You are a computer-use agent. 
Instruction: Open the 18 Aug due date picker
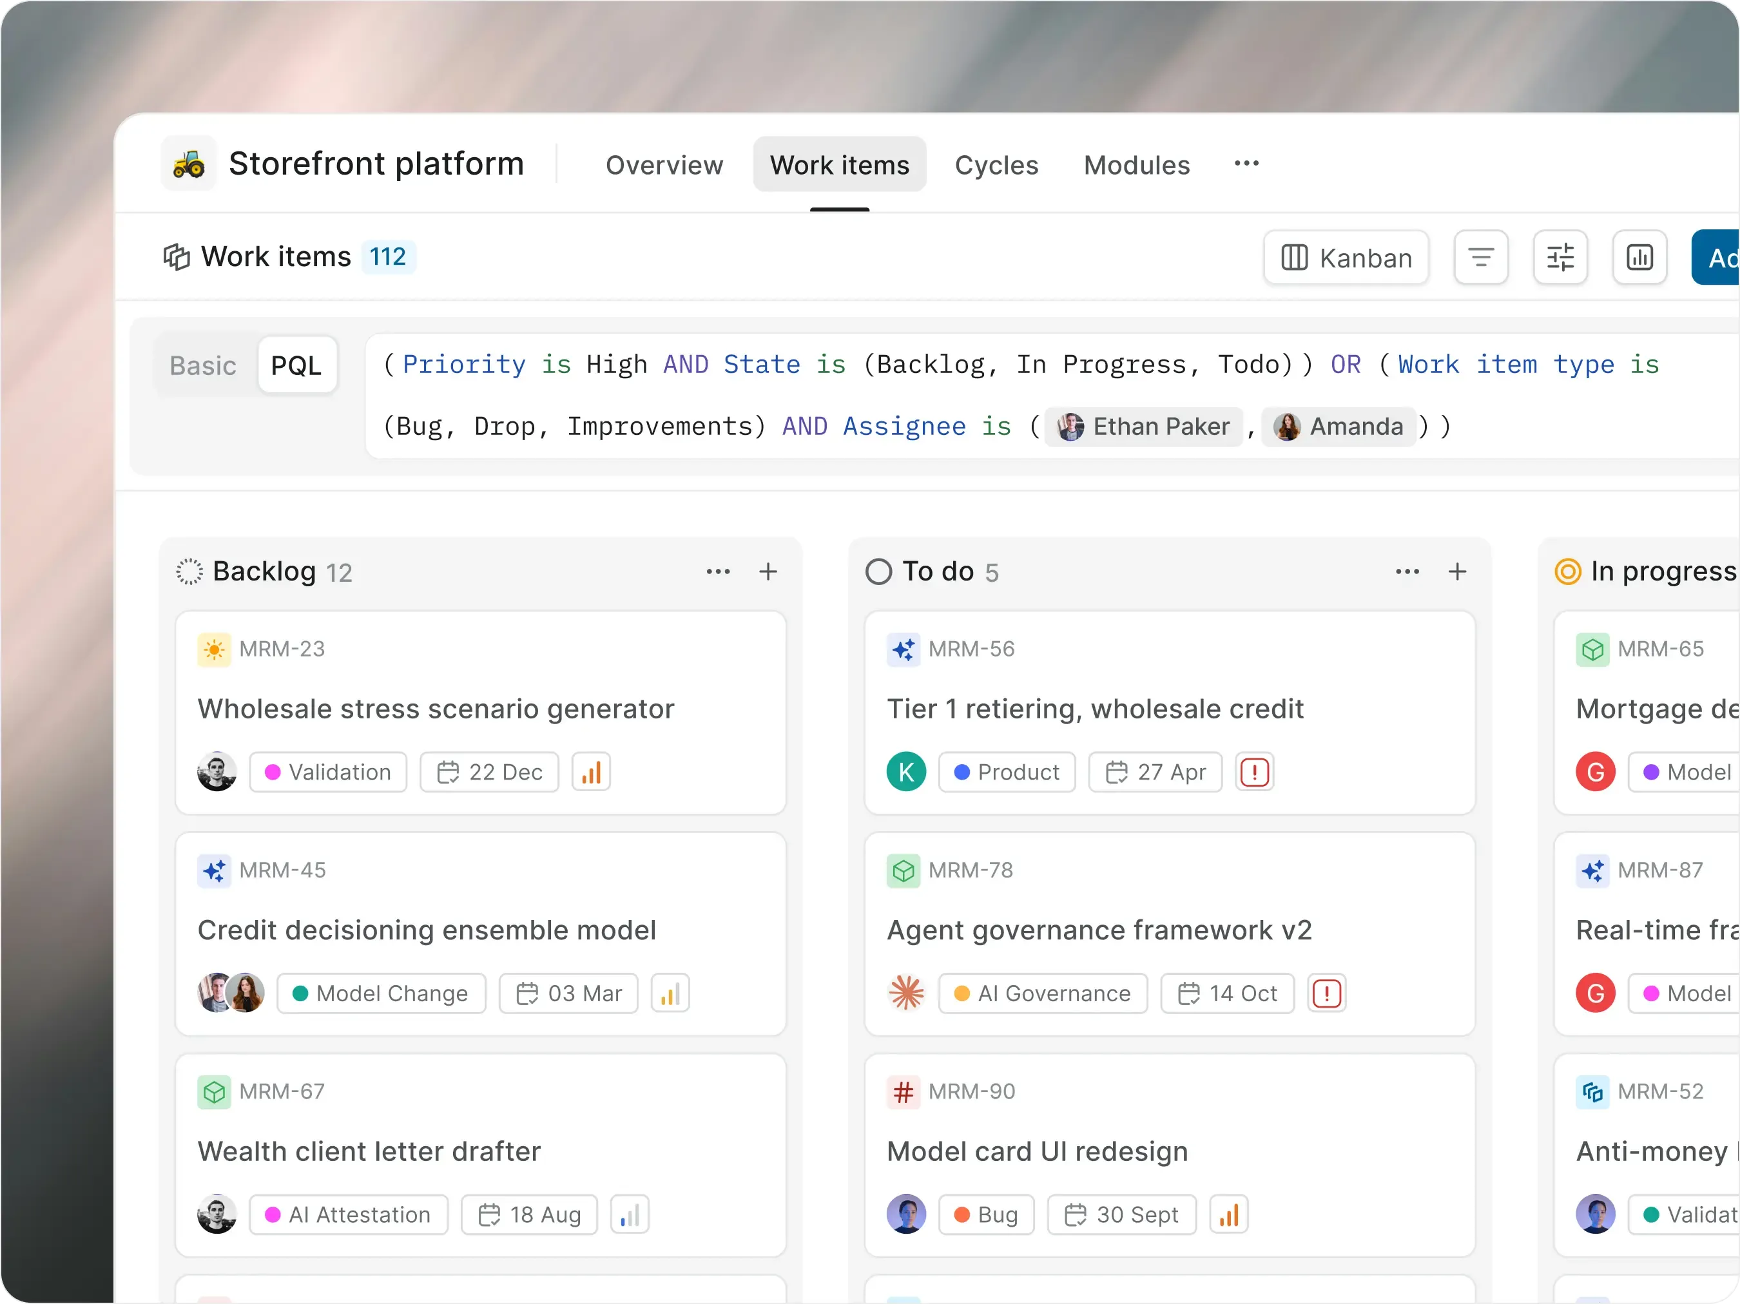pos(529,1215)
